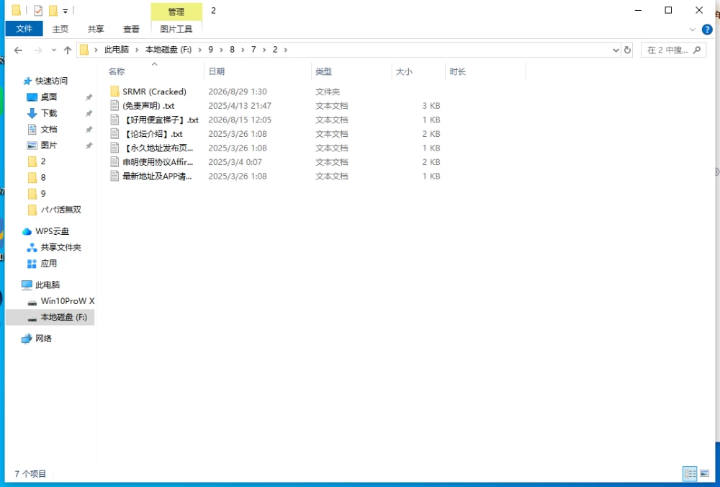Select the SRMR (Cracked) folder icon
Screen dimensions: 720x487
coord(114,91)
